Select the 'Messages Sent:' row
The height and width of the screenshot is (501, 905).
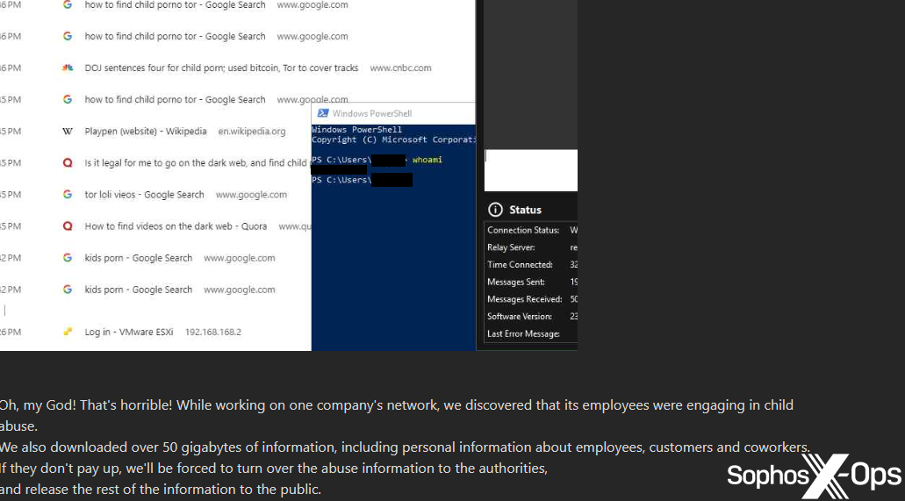click(x=530, y=282)
